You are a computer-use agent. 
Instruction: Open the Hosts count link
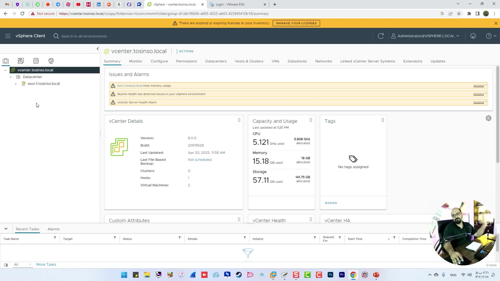coord(189,178)
